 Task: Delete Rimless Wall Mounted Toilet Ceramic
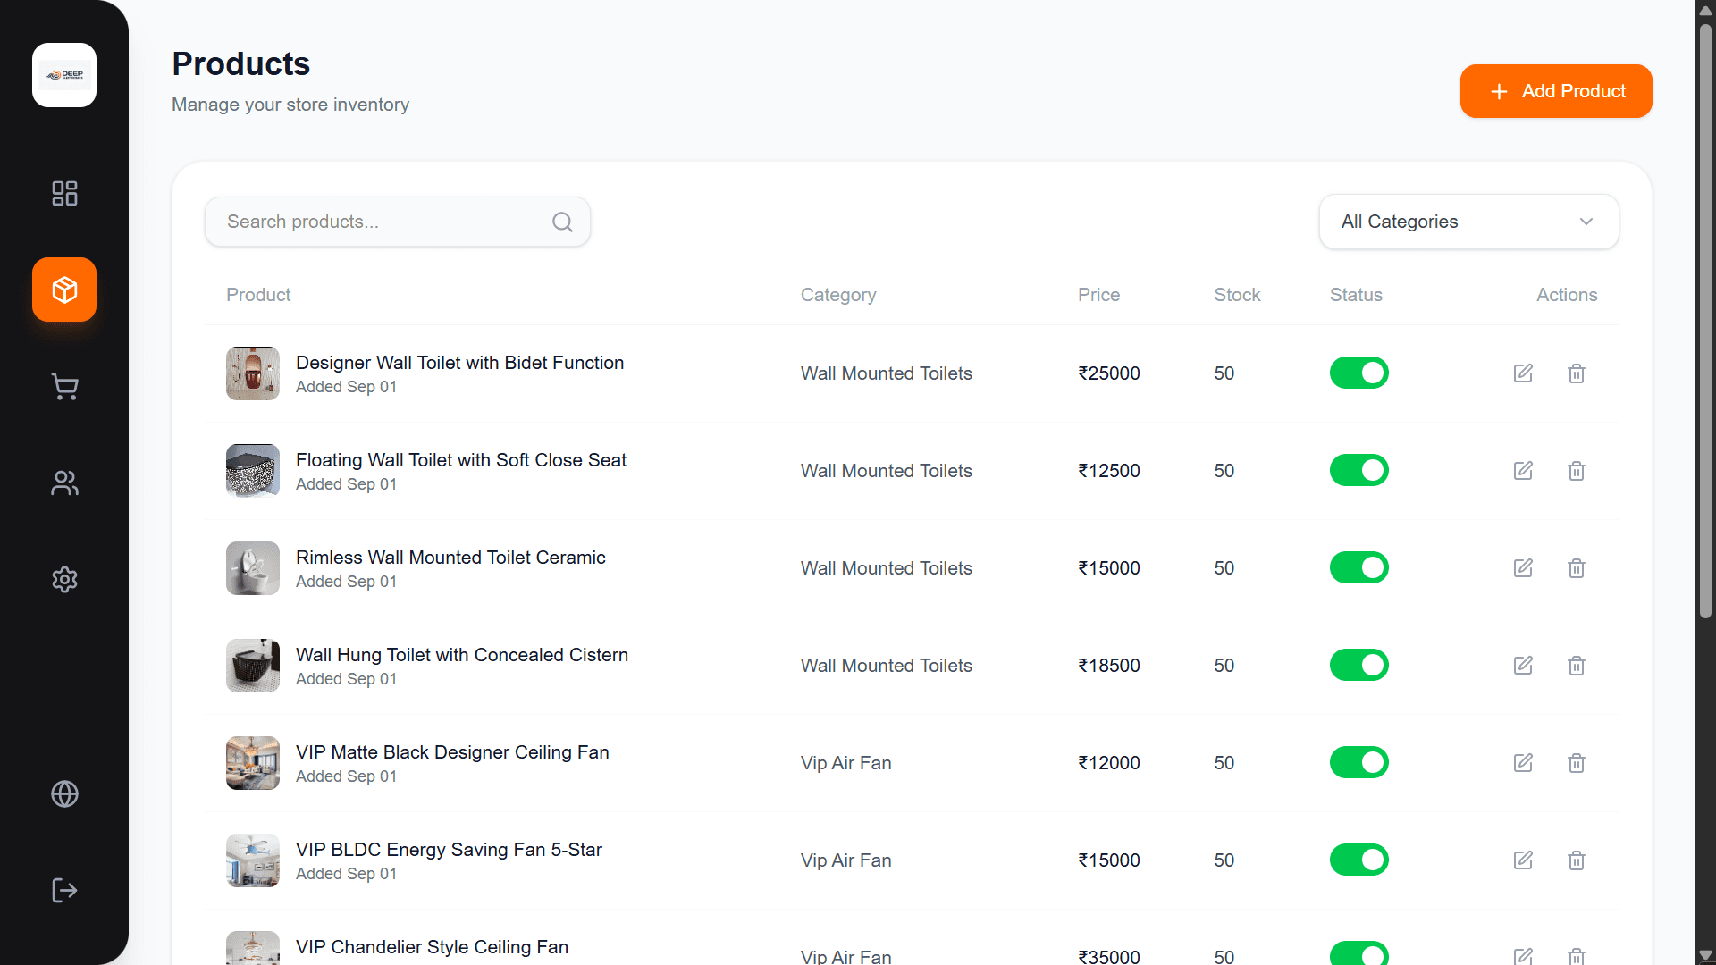(x=1577, y=568)
